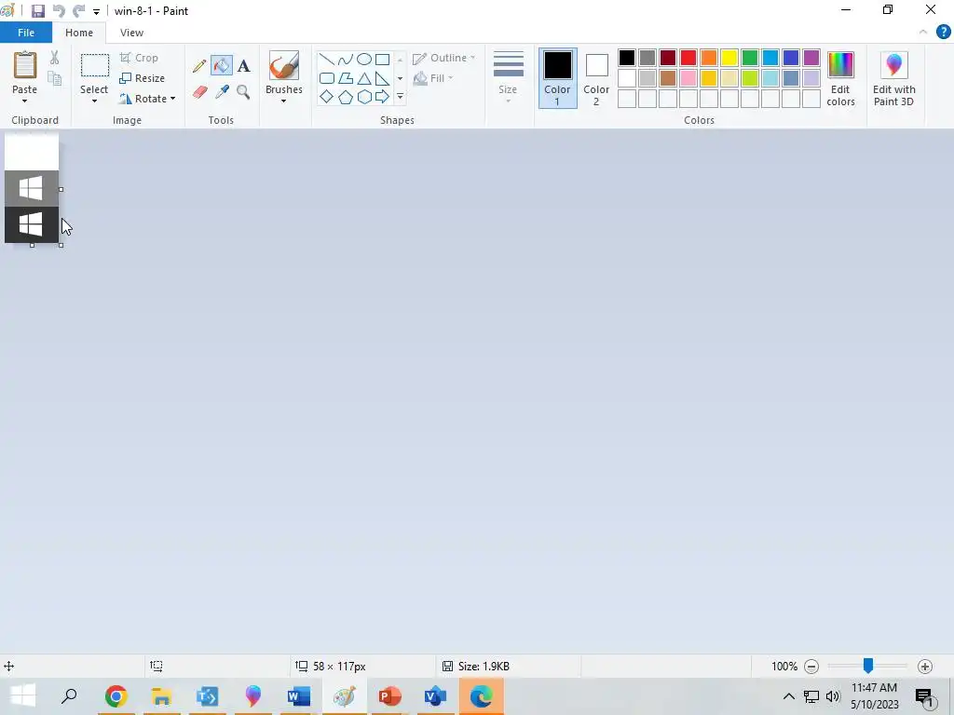Select the Magnifier tool
This screenshot has width=954, height=715.
pos(243,92)
